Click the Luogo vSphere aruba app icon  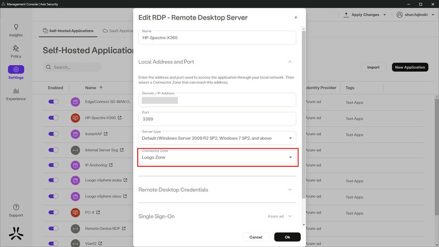[x=75, y=181]
